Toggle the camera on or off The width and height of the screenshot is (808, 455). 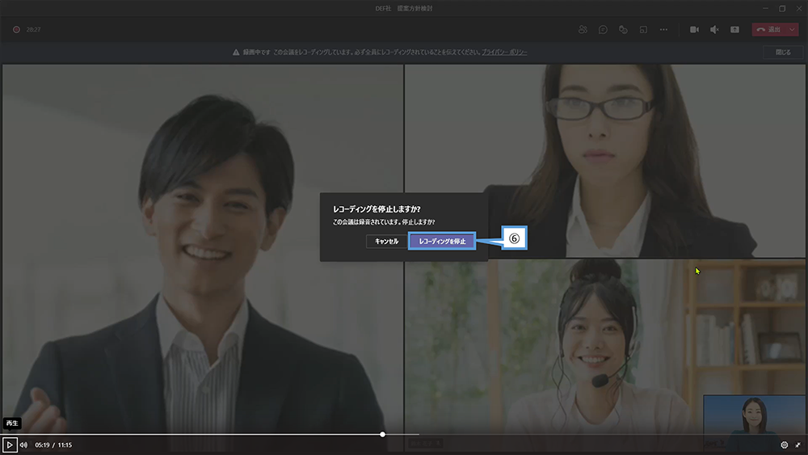click(x=694, y=29)
